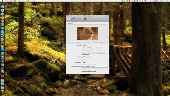Open the View menu
The width and height of the screenshot is (170, 96).
pyautogui.click(x=19, y=1)
